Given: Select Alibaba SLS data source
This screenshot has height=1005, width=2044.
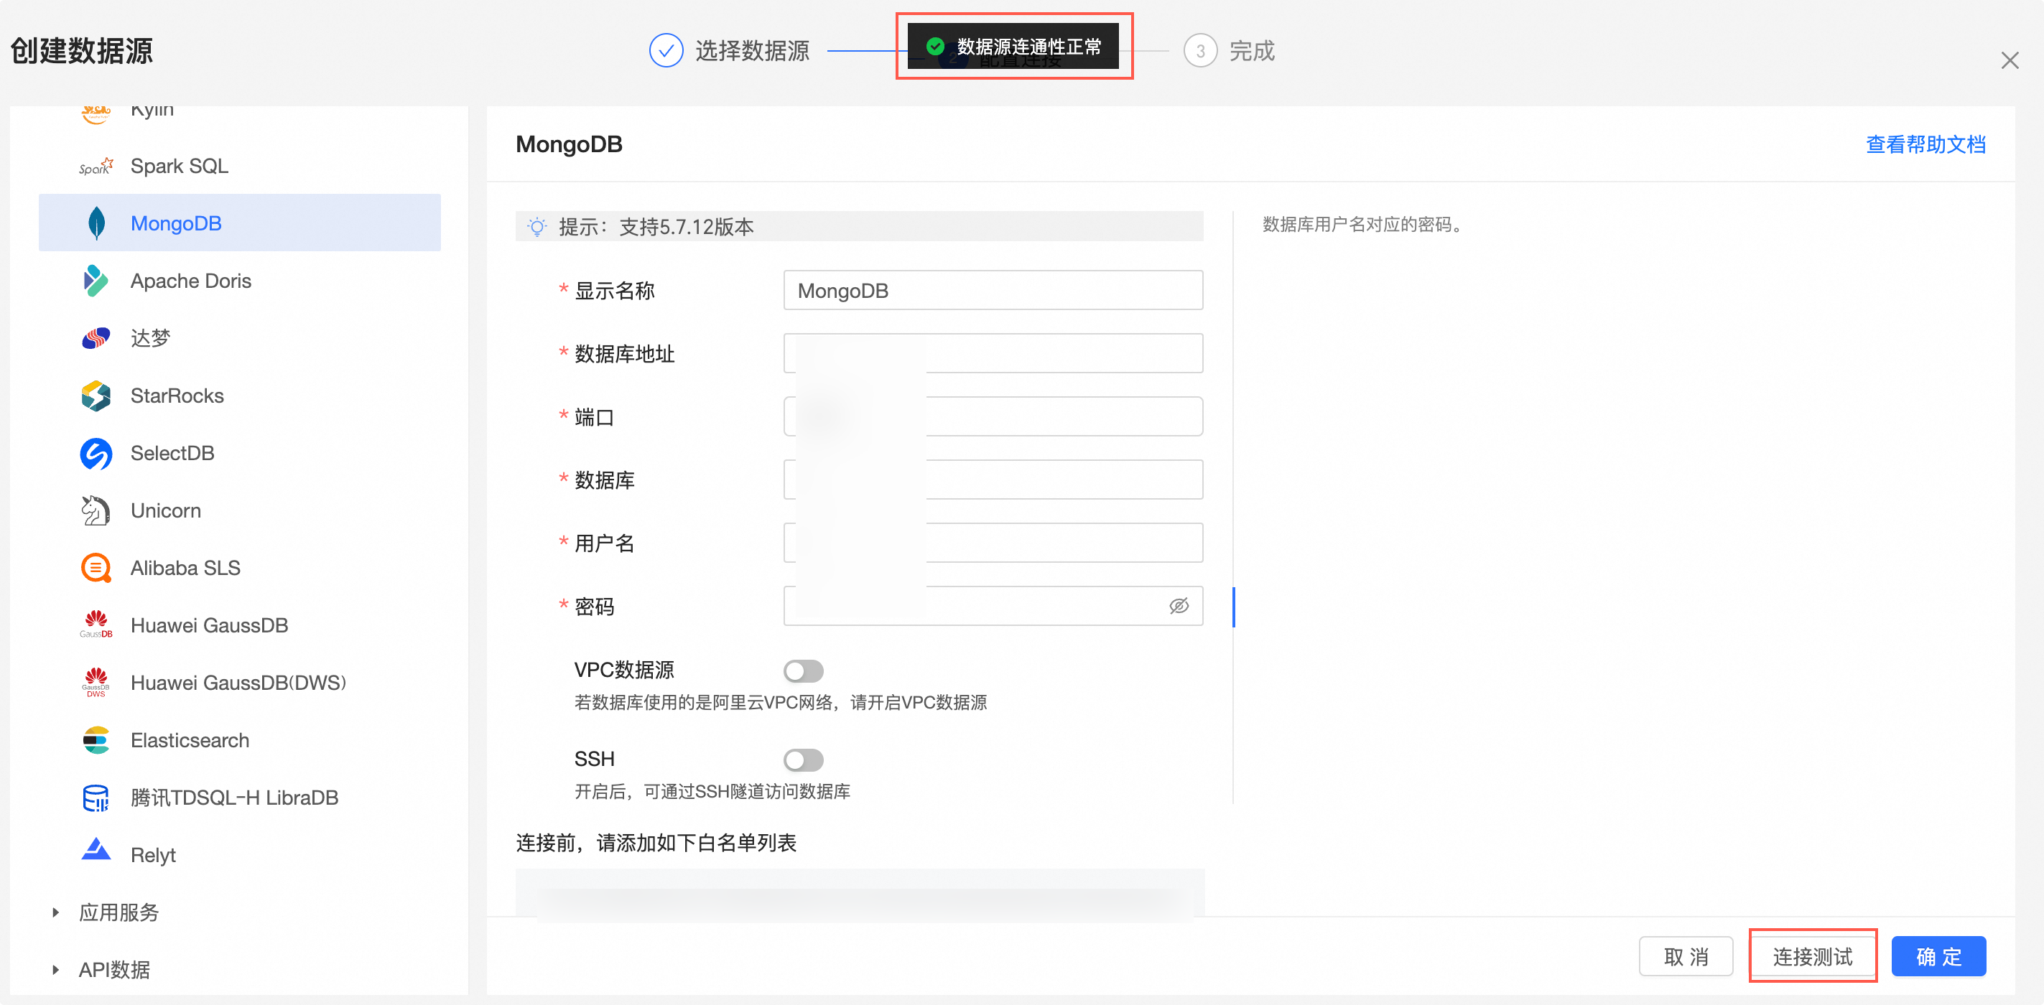Looking at the screenshot, I should click(240, 568).
